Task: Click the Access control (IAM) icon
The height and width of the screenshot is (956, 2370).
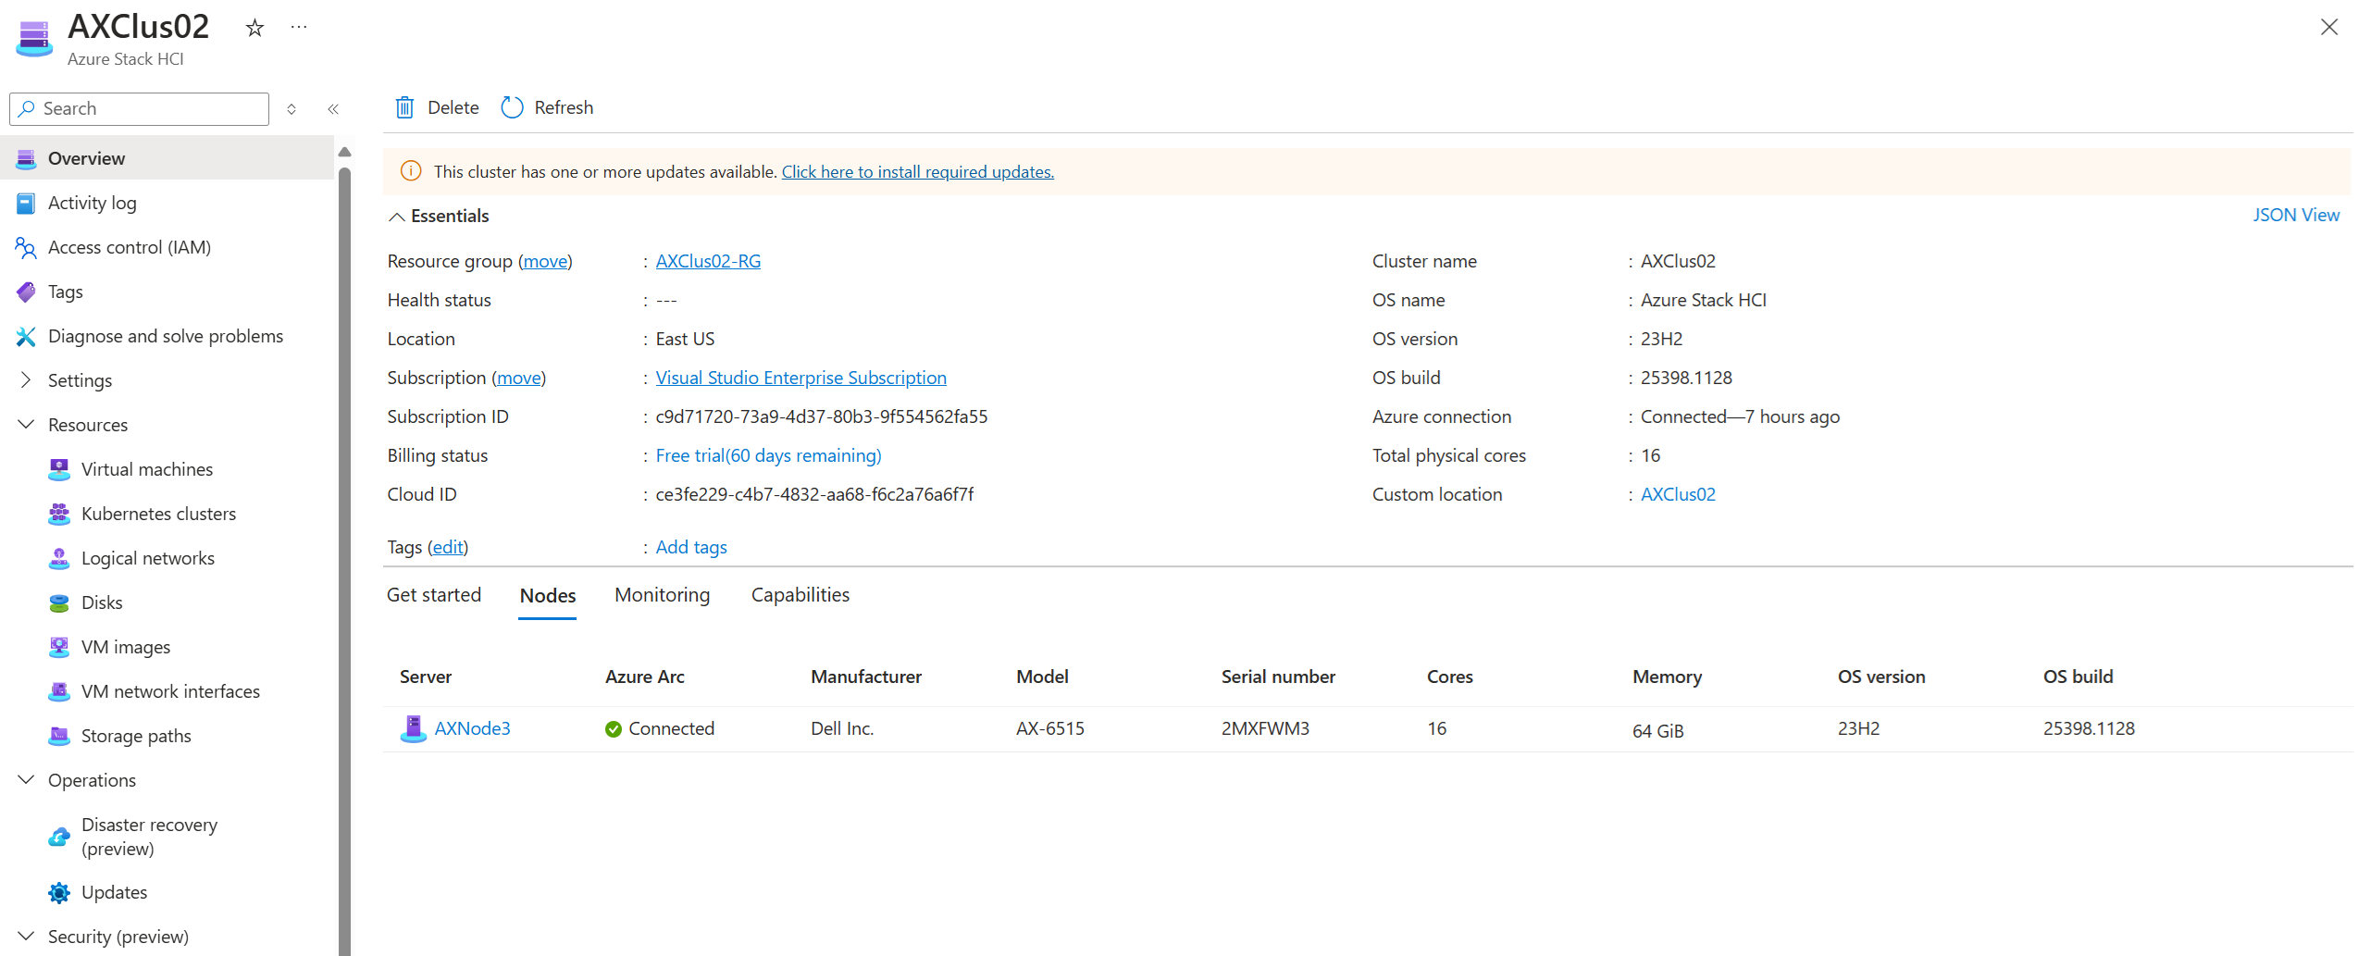Action: coord(26,247)
